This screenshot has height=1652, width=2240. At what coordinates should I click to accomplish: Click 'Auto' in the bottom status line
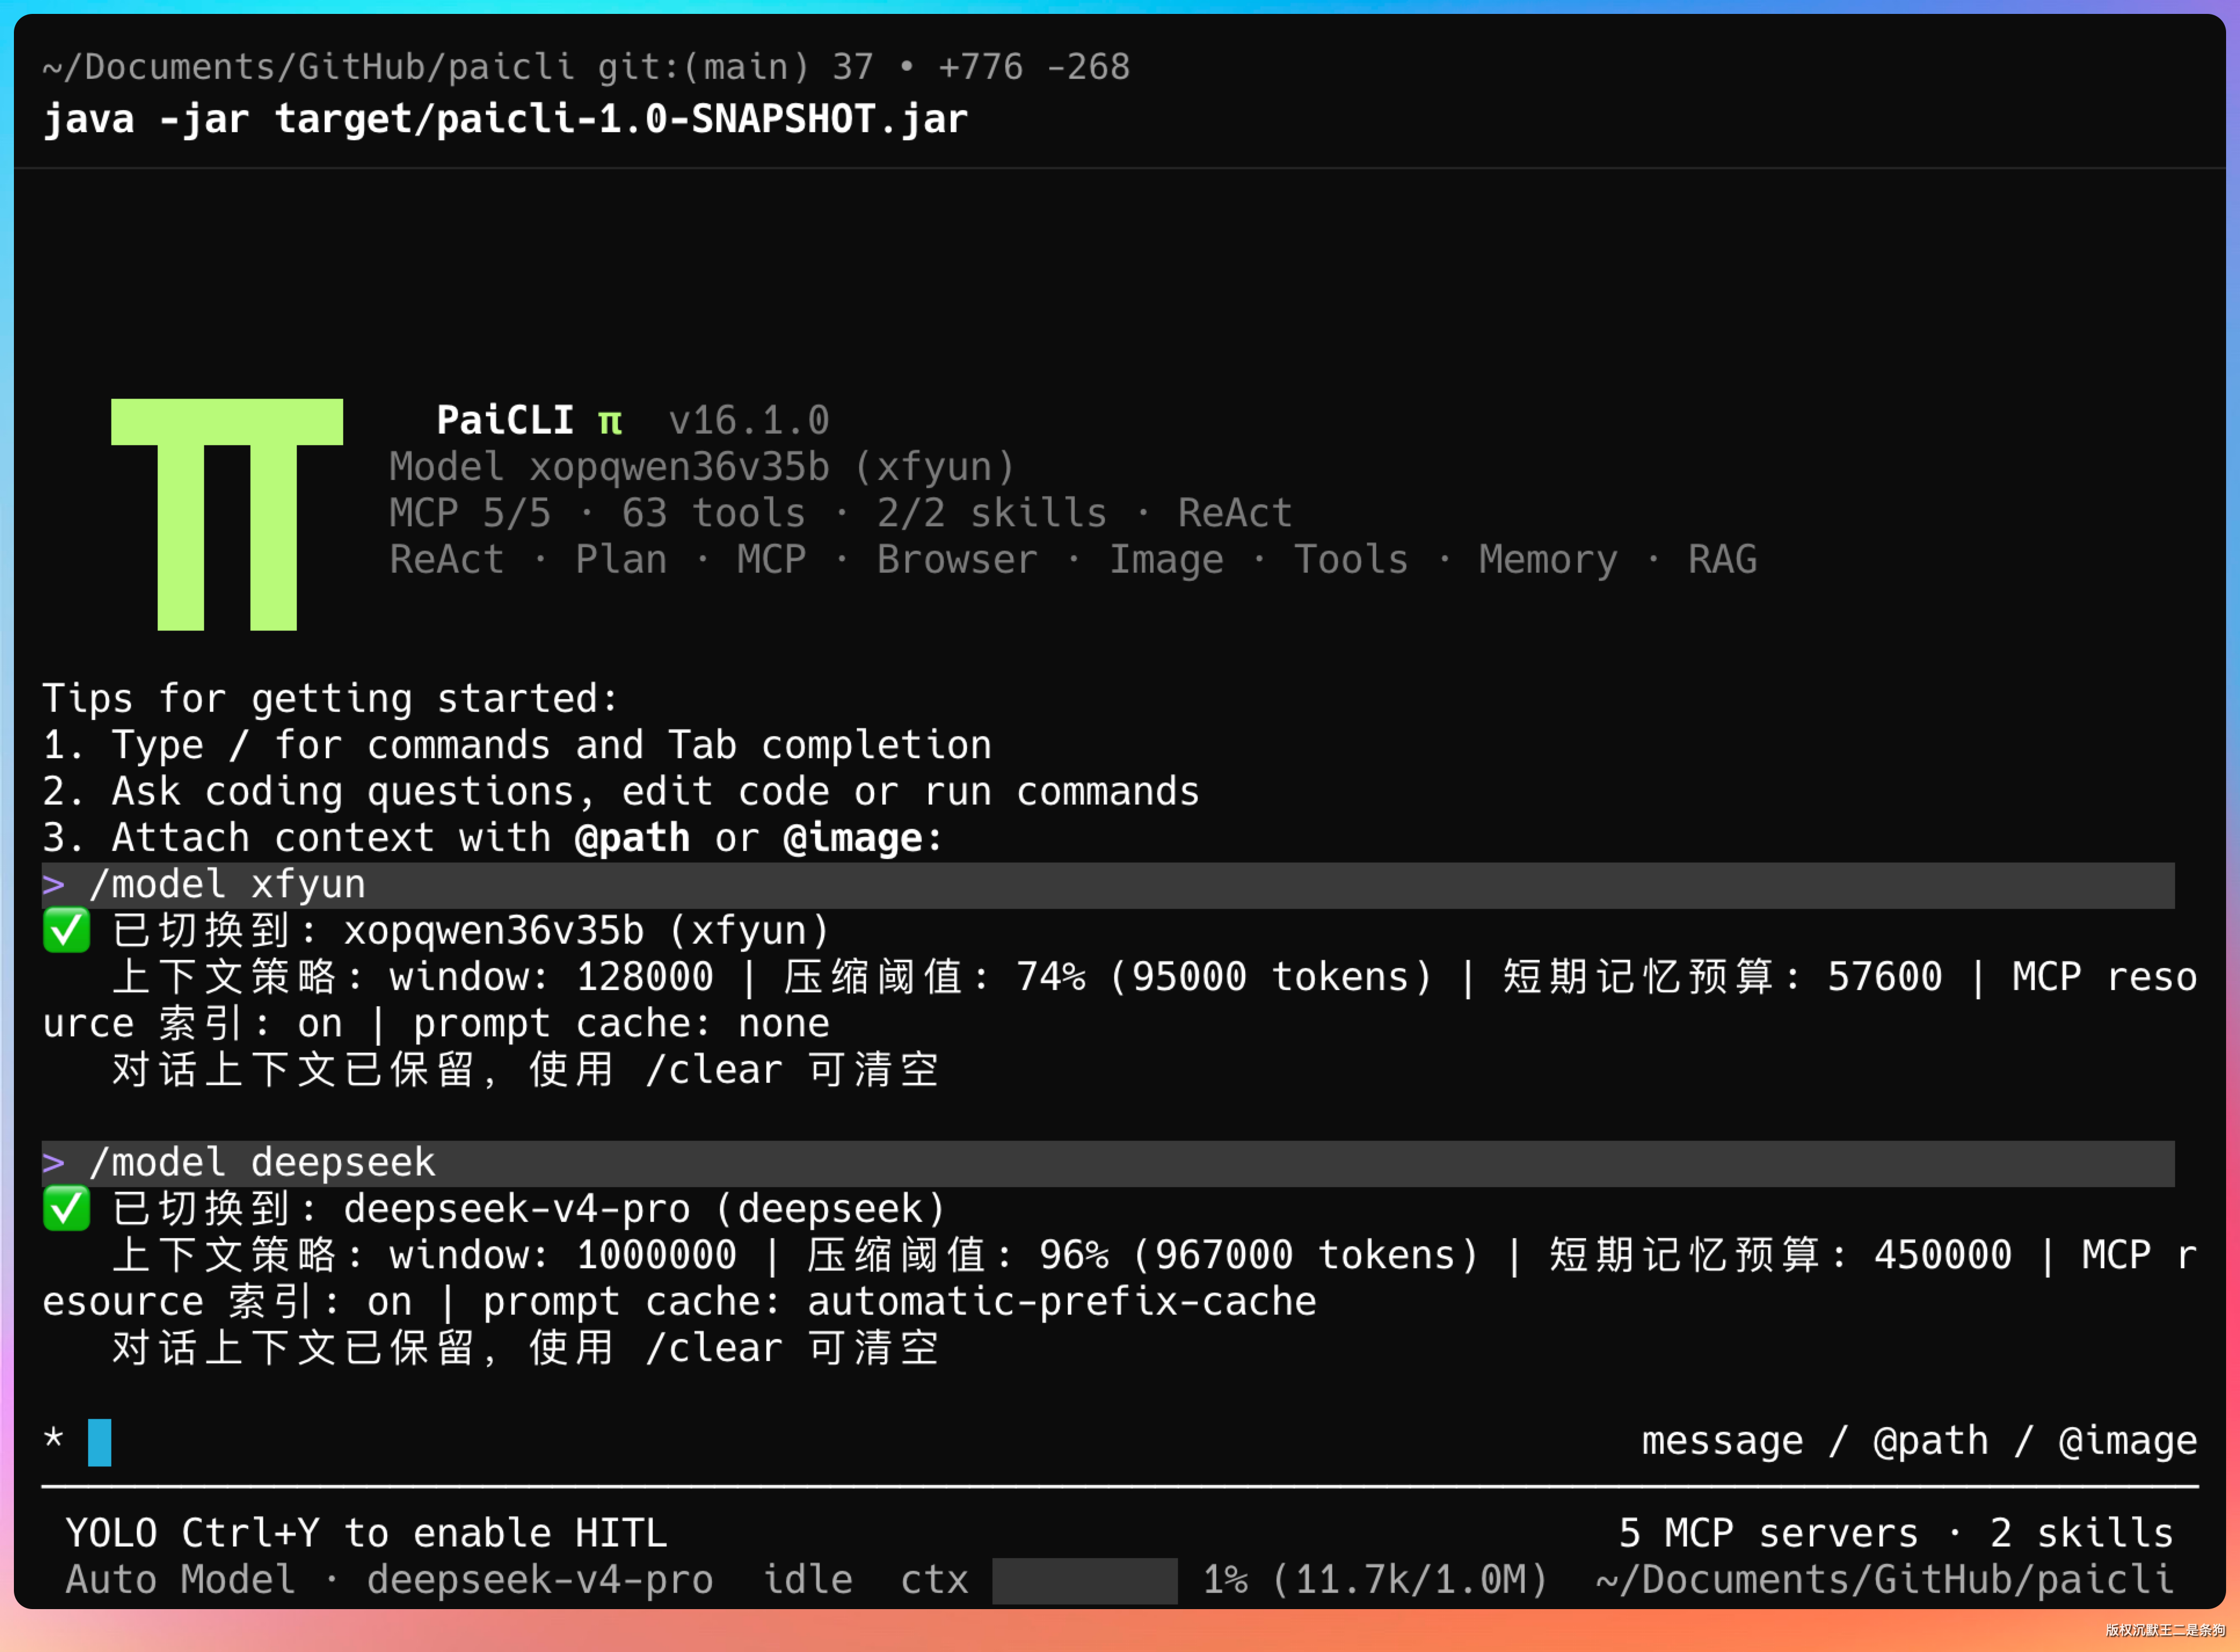(x=112, y=1581)
